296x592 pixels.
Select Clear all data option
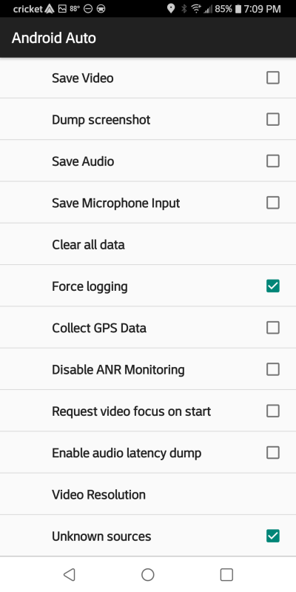(148, 244)
